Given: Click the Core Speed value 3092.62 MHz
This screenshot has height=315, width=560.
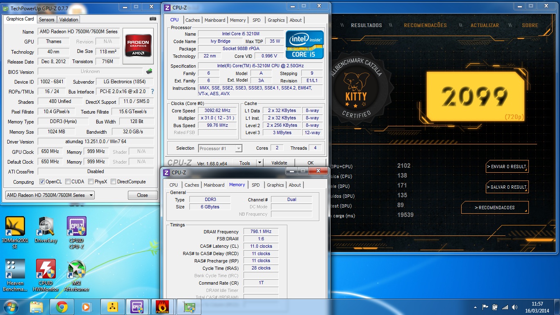Looking at the screenshot, I should [218, 111].
